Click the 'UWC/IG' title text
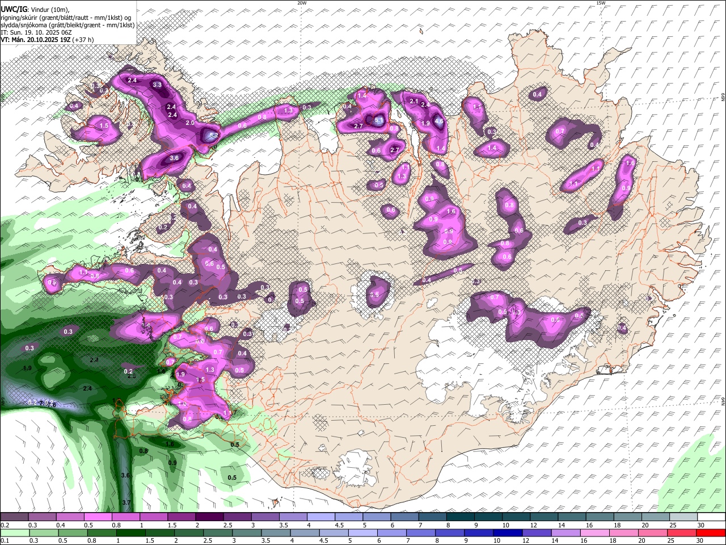726x545 pixels. (x=13, y=9)
